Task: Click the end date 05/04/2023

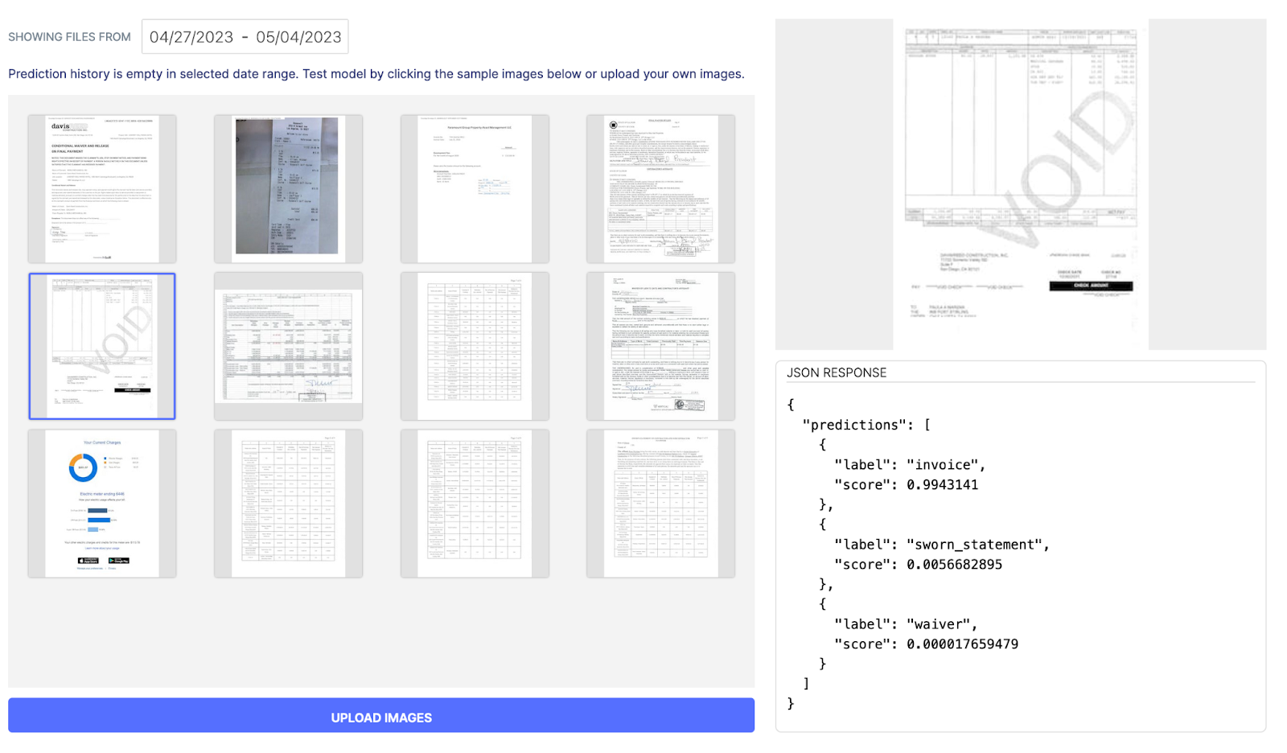Action: (298, 37)
